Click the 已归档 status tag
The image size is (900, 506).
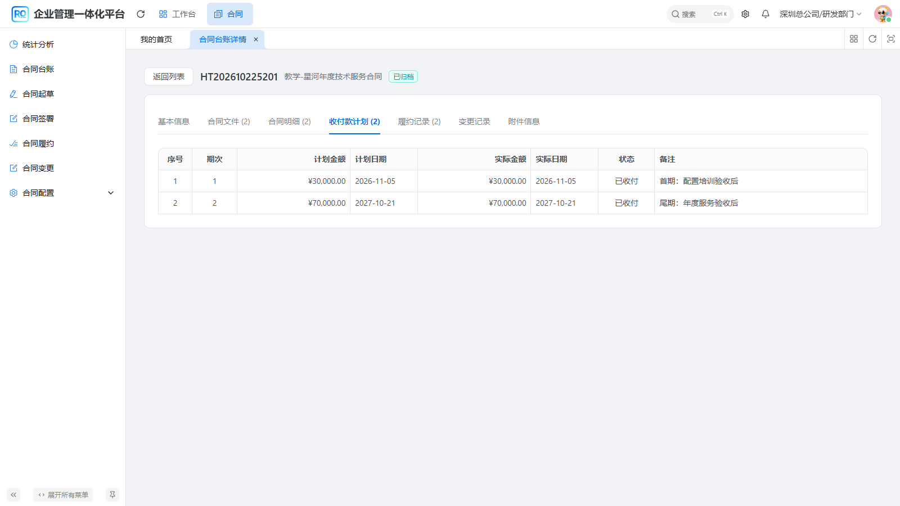403,77
